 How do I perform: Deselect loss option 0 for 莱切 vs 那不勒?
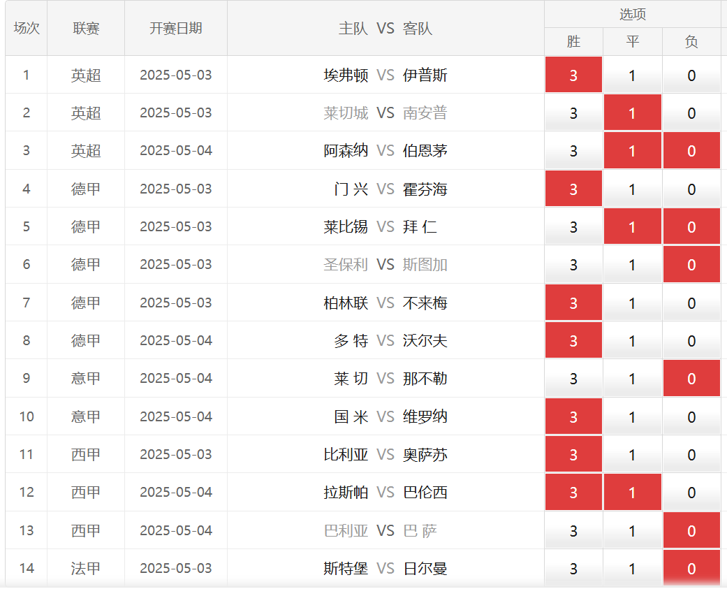(x=691, y=379)
